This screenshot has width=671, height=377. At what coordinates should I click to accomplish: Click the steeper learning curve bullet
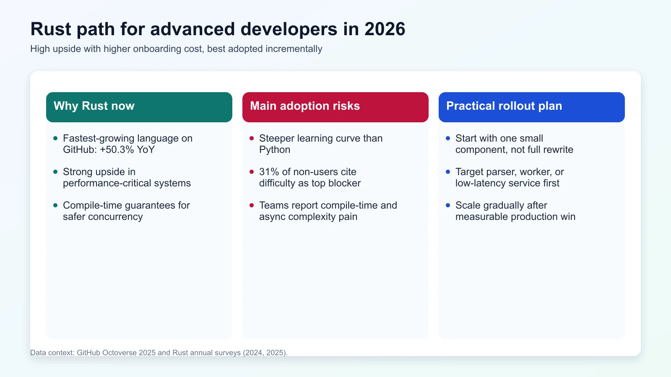pos(320,144)
